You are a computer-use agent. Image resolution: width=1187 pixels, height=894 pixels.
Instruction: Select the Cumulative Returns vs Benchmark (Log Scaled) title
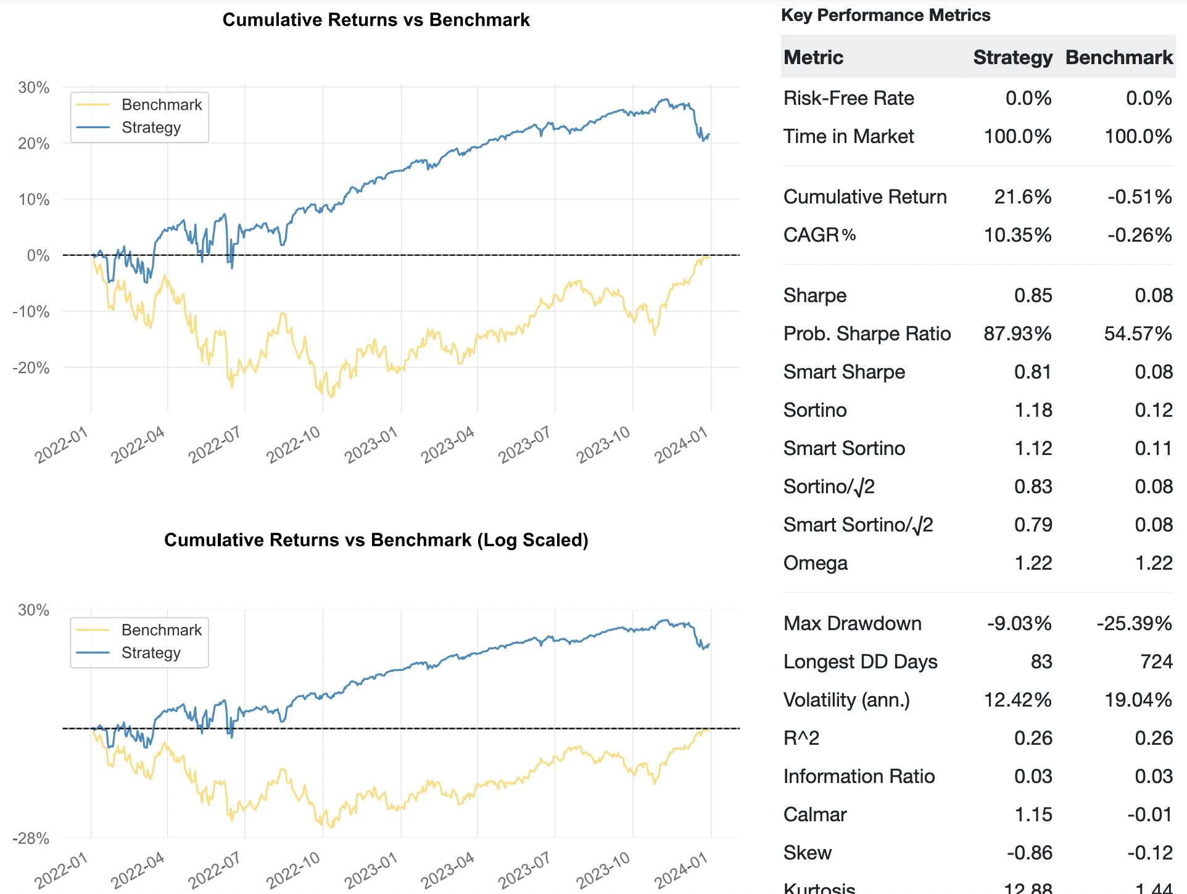point(377,539)
